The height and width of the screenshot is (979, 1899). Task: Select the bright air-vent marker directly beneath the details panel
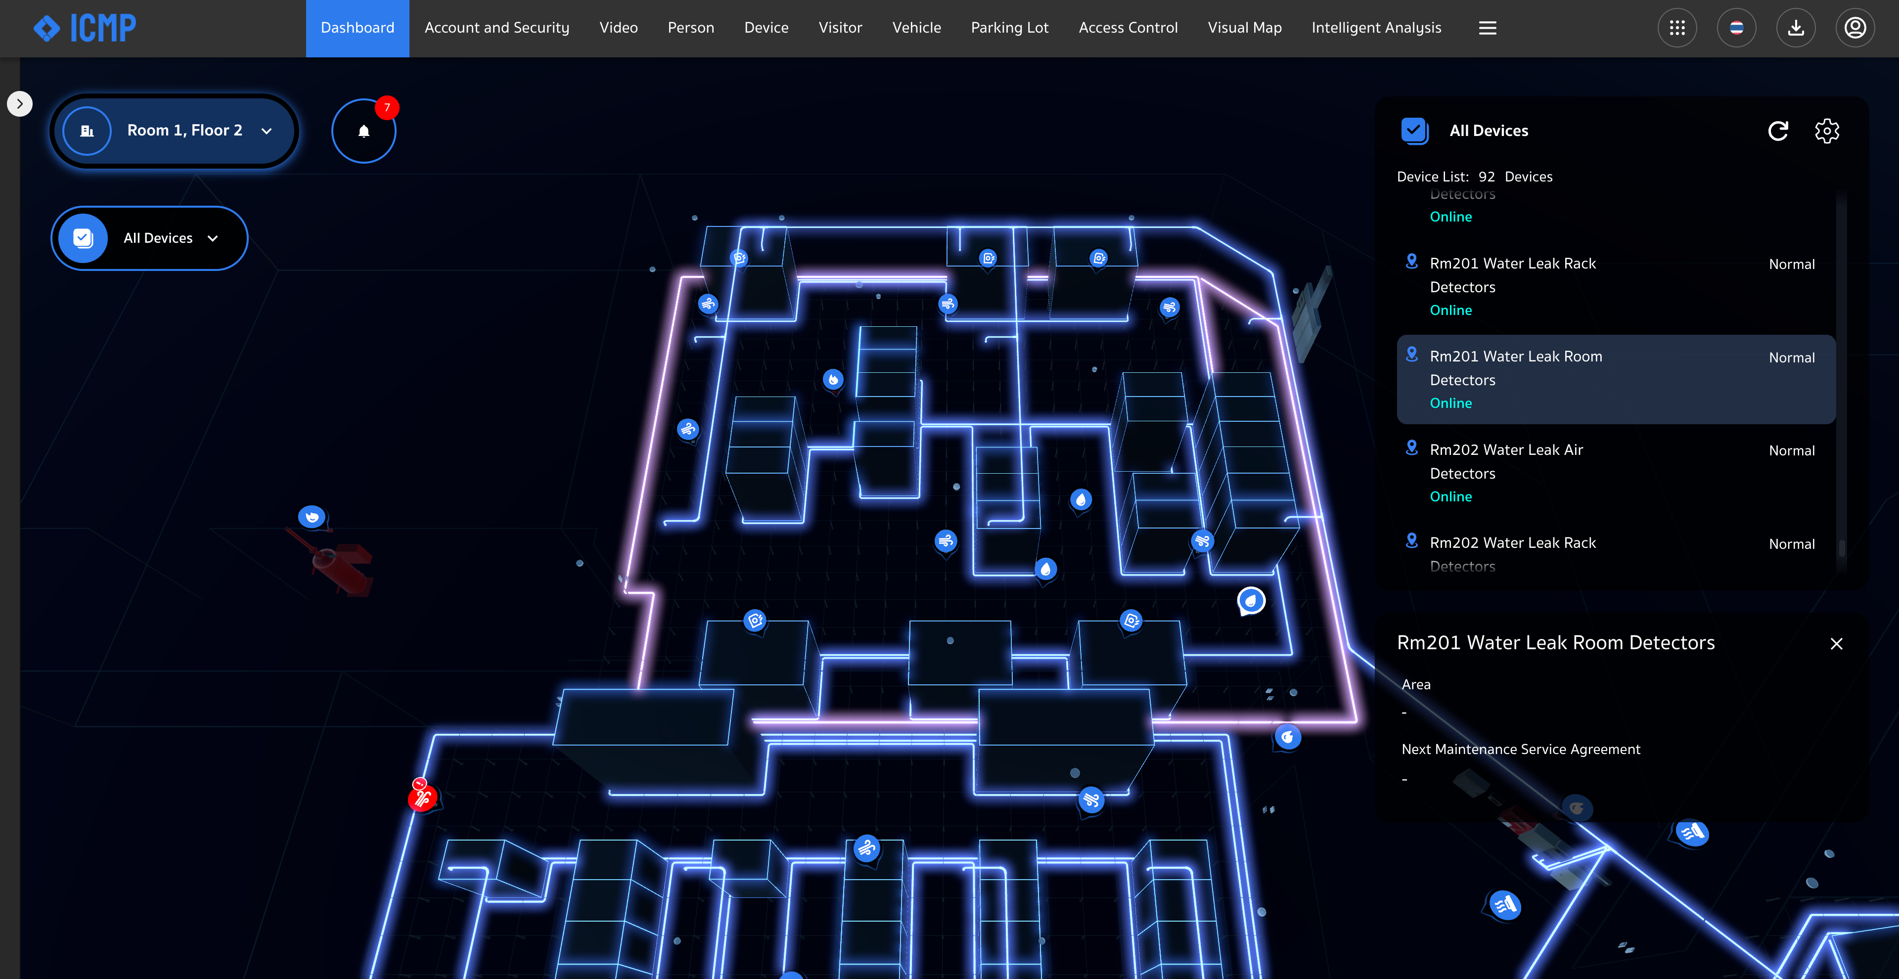[1692, 833]
